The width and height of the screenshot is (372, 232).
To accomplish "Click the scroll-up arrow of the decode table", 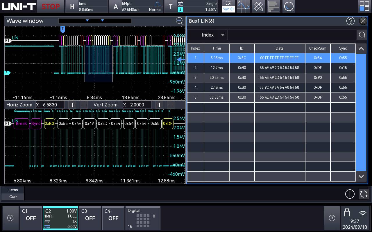I will pos(361,49).
